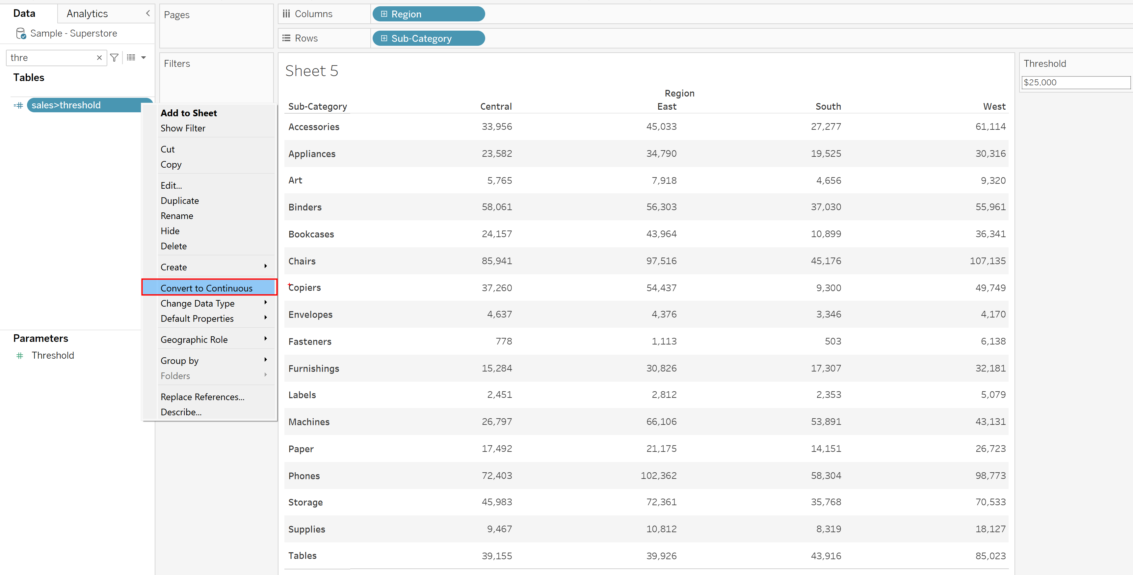Click the Rows shelf icon
The image size is (1133, 575).
click(286, 38)
